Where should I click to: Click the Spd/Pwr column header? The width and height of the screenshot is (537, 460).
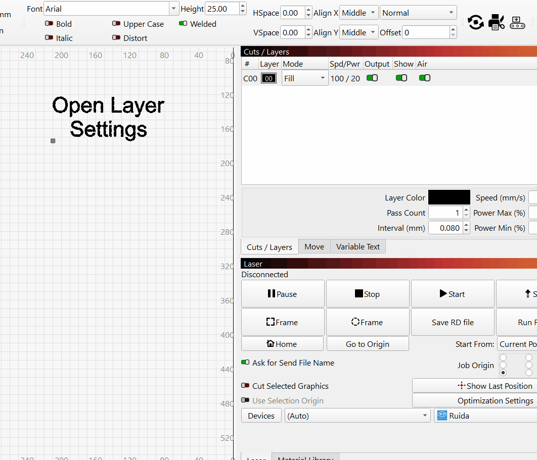(x=345, y=64)
